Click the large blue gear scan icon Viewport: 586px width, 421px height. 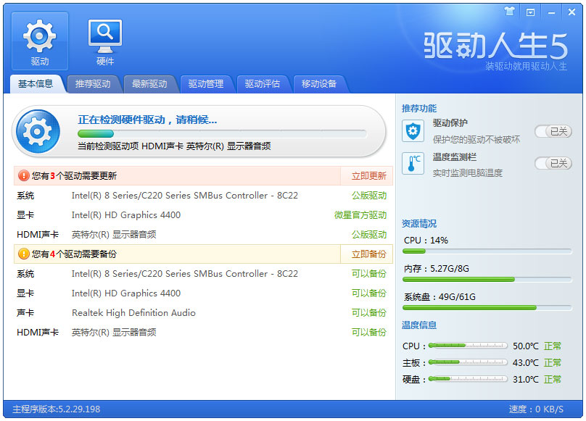(37, 131)
